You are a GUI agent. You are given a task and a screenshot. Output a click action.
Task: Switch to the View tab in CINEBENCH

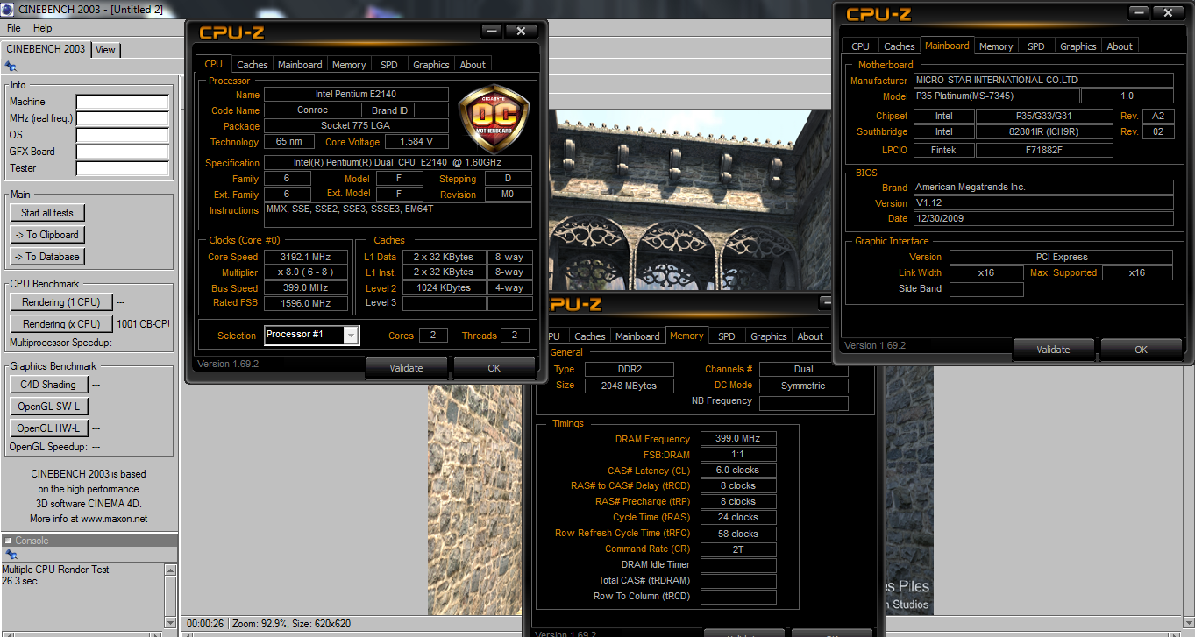[x=105, y=50]
